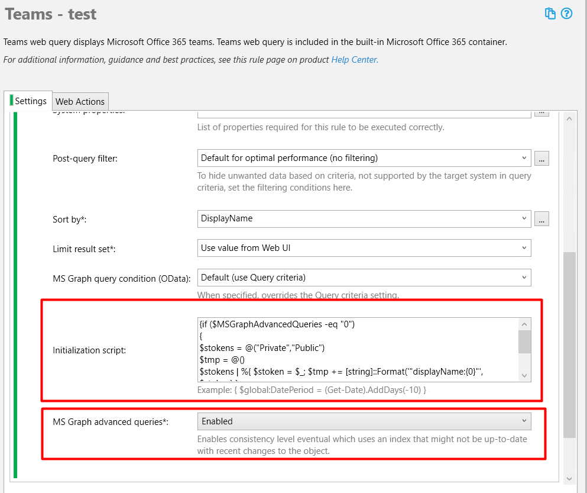
Task: Open the help question mark icon
Action: point(566,14)
